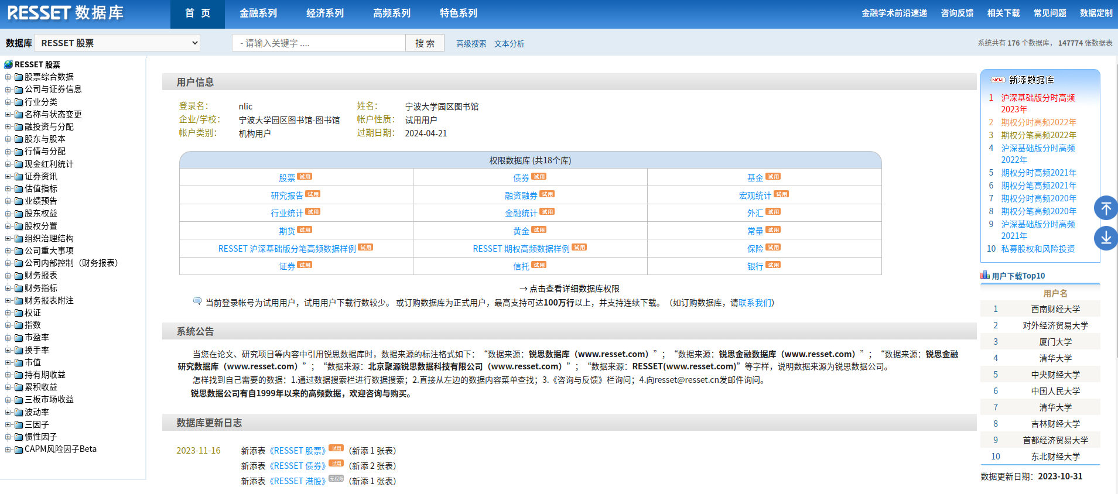Viewport: 1118px width, 494px height.
Task: Open 数据定制 in the top bar
Action: (x=1096, y=13)
